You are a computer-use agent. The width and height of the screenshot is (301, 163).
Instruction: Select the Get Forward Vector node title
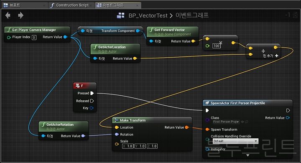pos(169,30)
